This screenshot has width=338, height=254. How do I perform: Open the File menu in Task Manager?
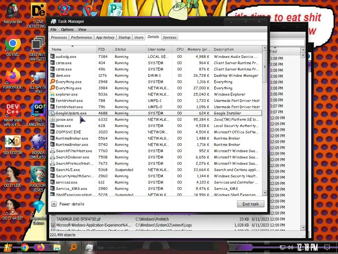(53, 29)
